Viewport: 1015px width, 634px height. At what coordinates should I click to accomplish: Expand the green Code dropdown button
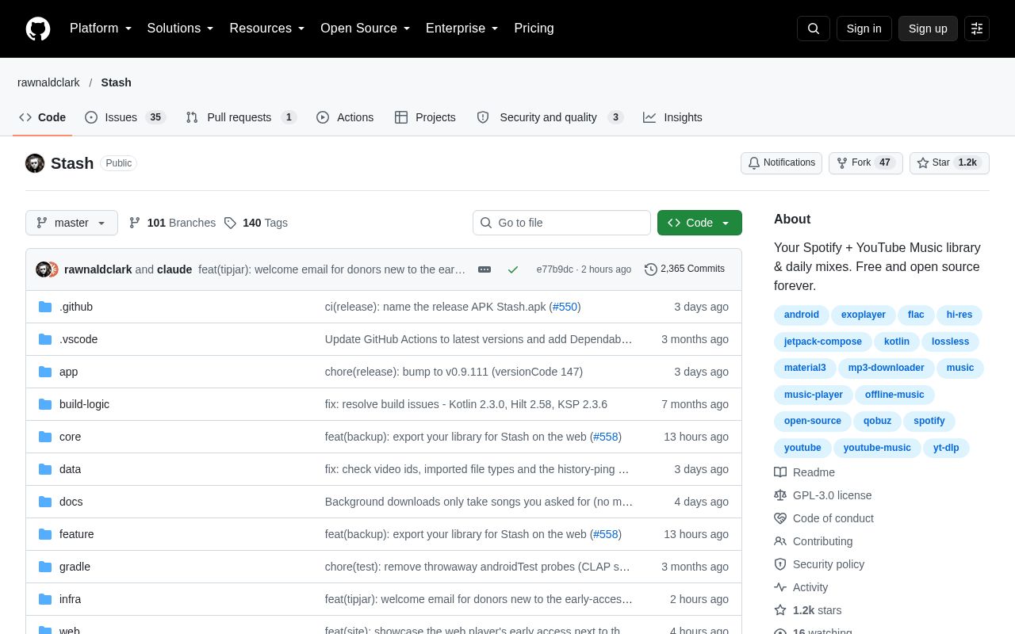(x=699, y=223)
